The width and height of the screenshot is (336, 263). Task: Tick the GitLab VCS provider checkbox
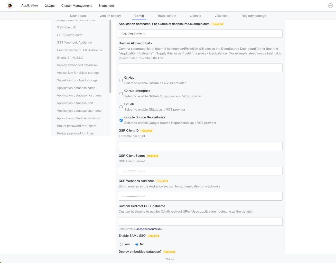[x=121, y=107]
